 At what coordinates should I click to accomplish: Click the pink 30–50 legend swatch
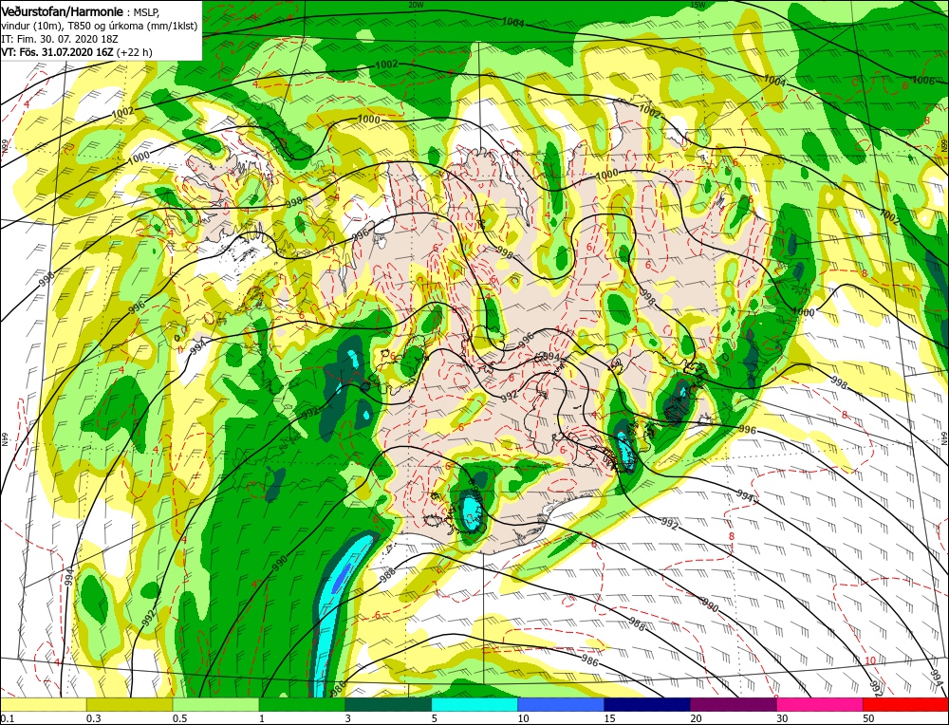click(820, 704)
